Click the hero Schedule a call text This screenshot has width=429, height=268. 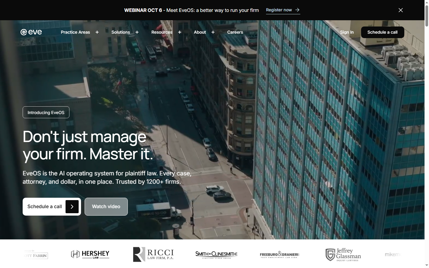coord(45,207)
